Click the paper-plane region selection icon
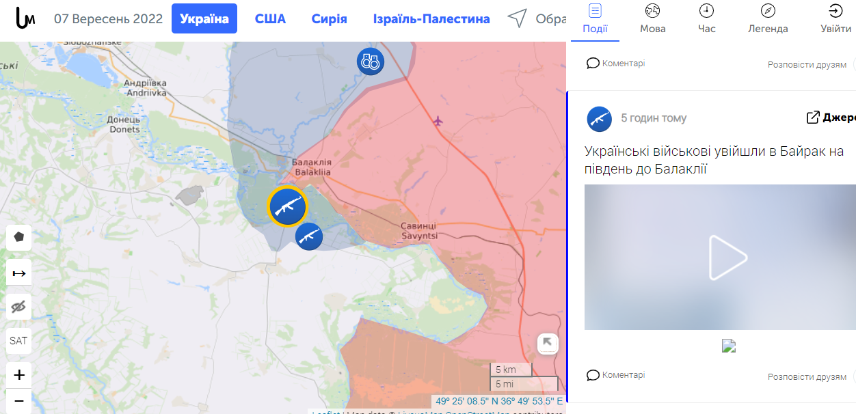856x414 pixels. 518,18
